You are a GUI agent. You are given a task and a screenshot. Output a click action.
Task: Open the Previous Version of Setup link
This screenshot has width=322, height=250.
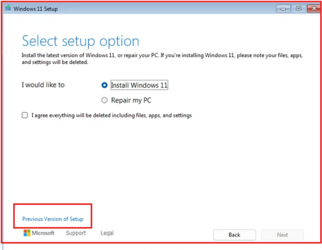tap(53, 219)
